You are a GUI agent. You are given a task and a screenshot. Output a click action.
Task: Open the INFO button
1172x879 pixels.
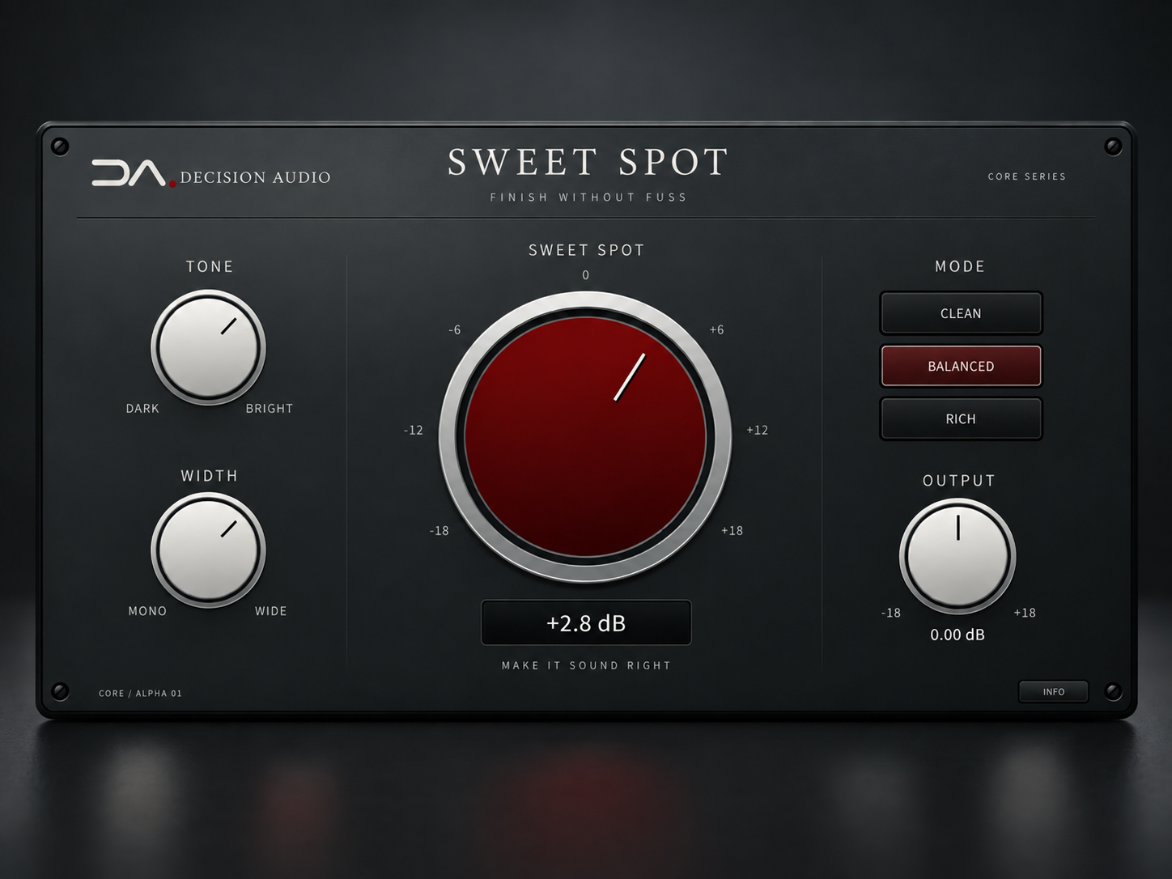1053,692
